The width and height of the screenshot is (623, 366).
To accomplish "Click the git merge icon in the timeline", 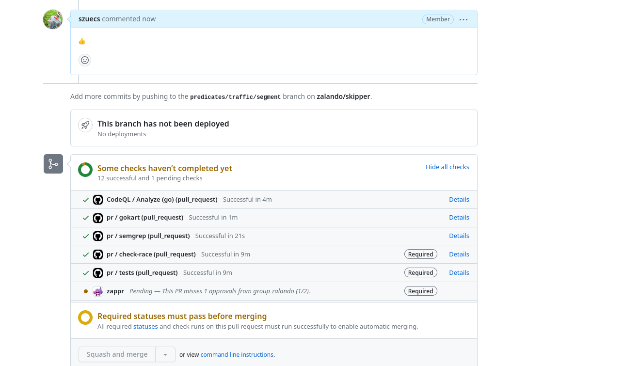I will [x=53, y=164].
